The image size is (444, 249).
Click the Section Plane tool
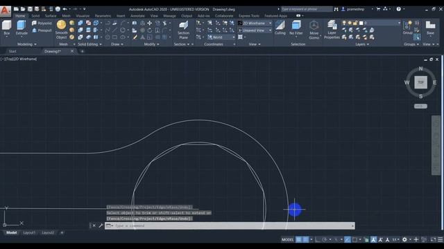(183, 30)
